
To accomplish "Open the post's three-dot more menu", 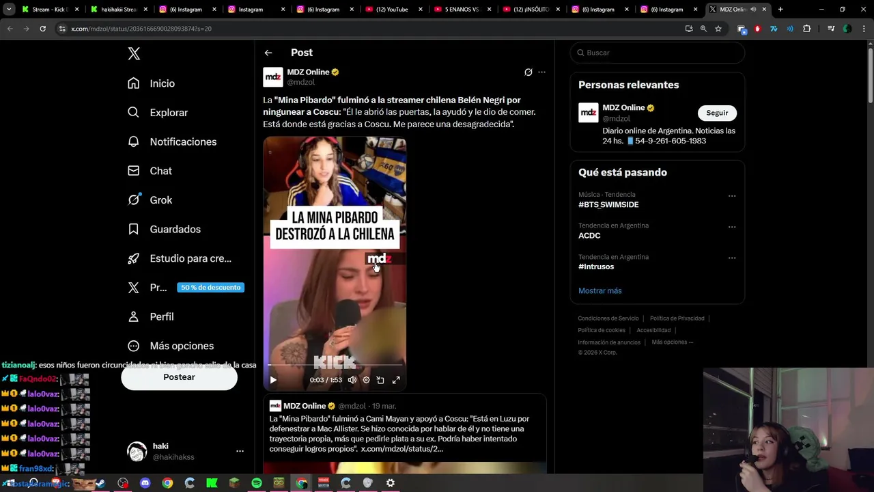I will pyautogui.click(x=541, y=72).
